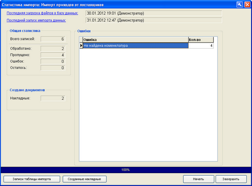
Task: Click the 'Накладные' count field
Action: click(53, 98)
